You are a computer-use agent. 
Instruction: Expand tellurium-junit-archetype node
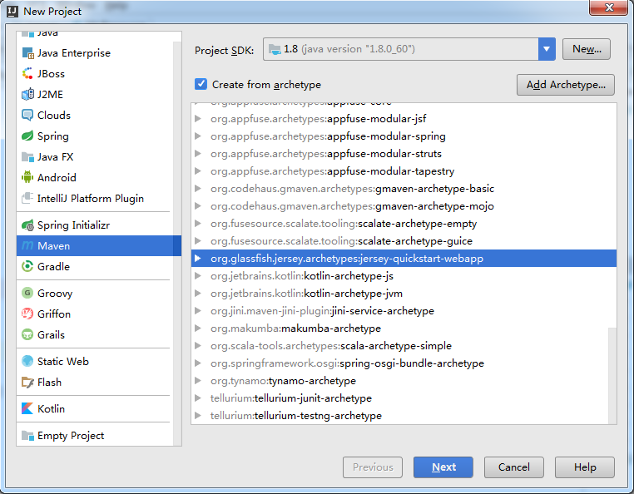198,398
